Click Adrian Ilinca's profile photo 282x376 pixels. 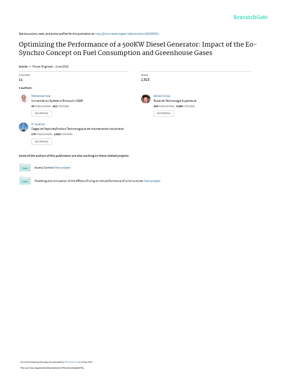pyautogui.click(x=145, y=99)
